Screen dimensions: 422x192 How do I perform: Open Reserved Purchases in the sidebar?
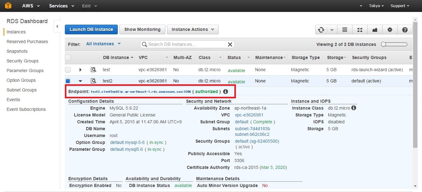[27, 42]
